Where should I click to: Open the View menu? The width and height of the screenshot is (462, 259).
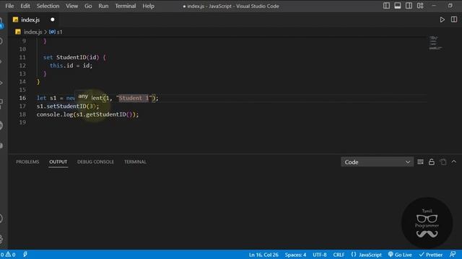[71, 6]
